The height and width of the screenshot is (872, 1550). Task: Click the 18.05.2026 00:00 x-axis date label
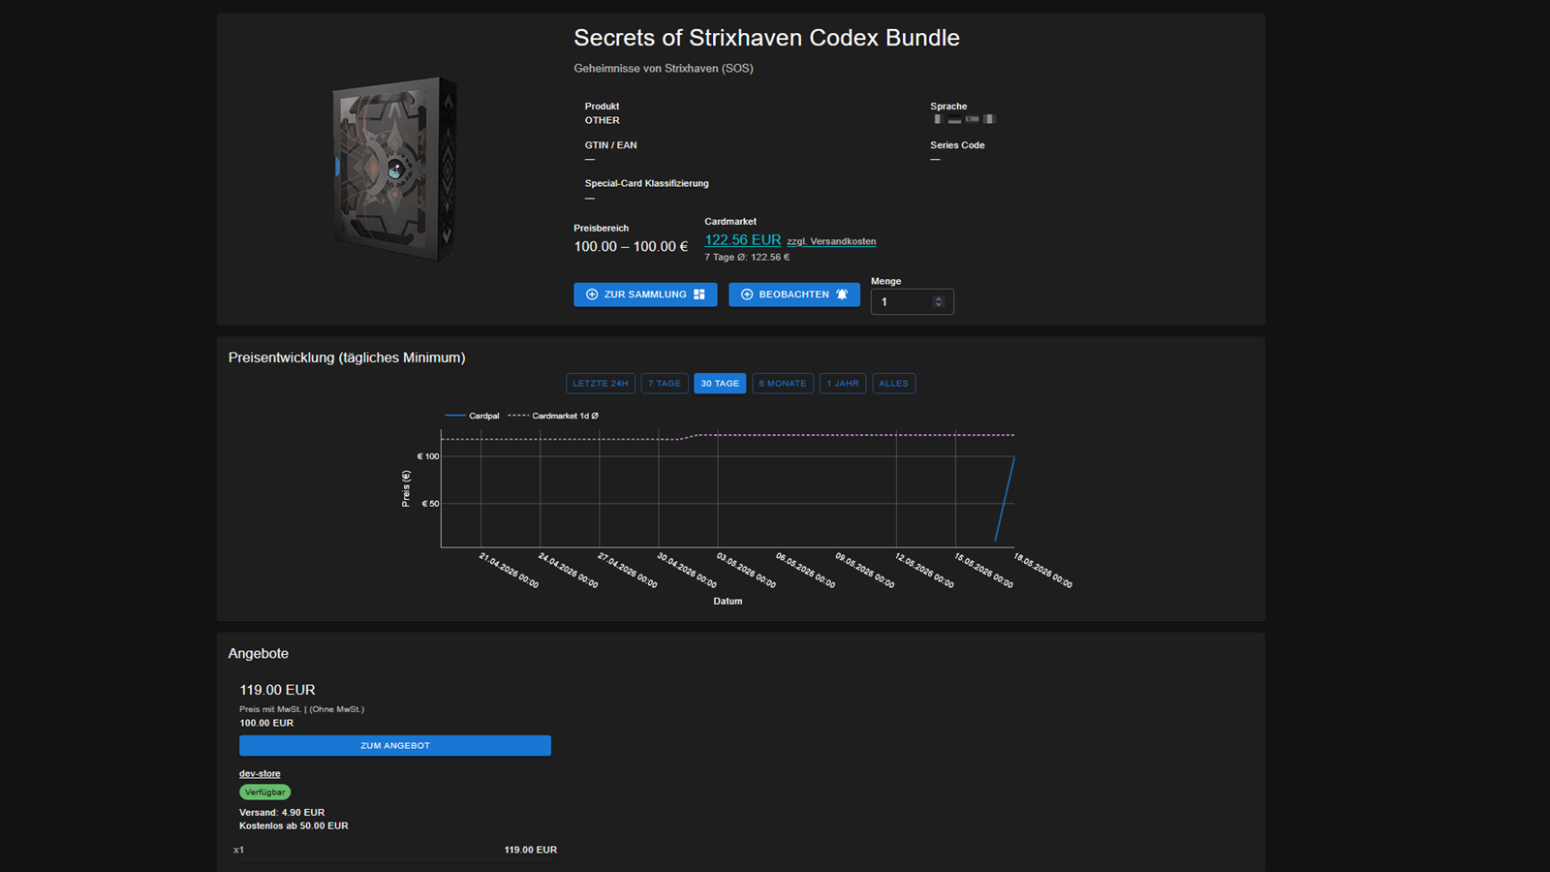(1042, 571)
